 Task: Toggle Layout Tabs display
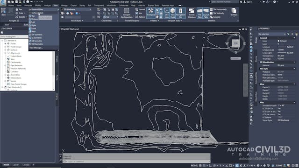(x=206, y=13)
